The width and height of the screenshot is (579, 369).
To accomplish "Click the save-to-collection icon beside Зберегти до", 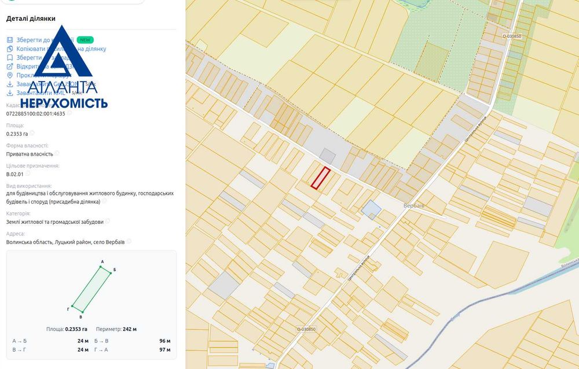I will tap(10, 40).
